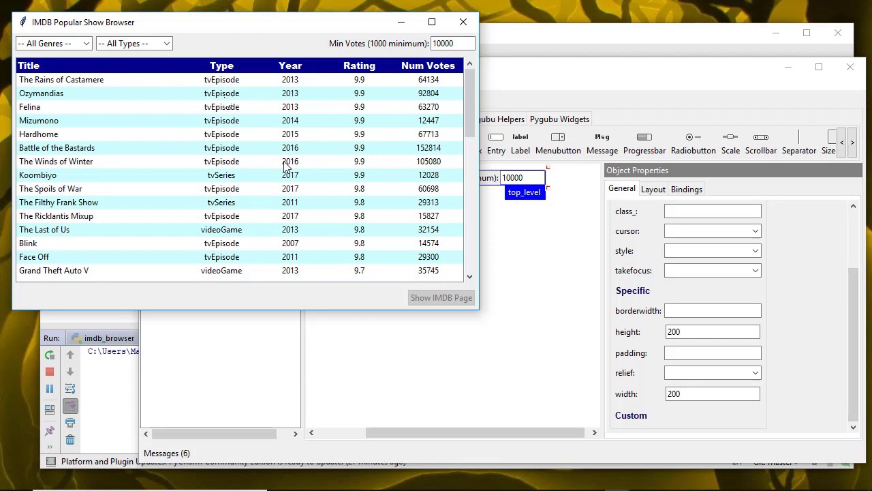Pin the Run tab with the pin icon

(50, 431)
